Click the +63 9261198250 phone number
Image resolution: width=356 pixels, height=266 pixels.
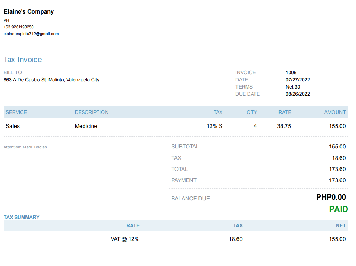coord(19,27)
